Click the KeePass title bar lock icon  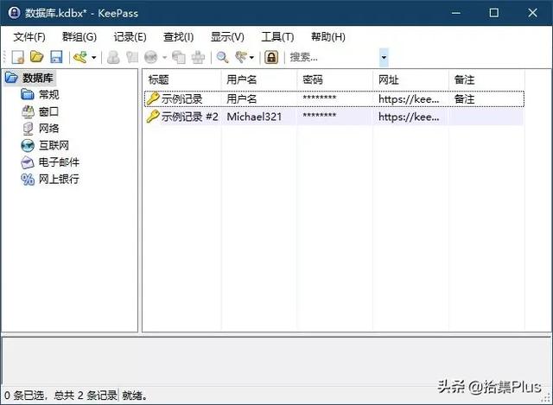(x=14, y=13)
